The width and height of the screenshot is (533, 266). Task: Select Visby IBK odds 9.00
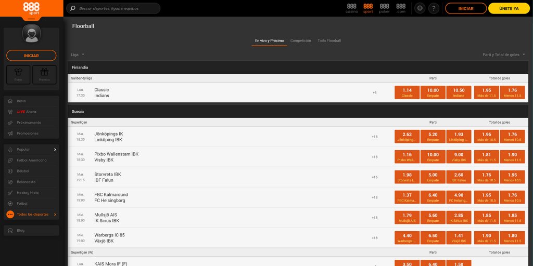(x=459, y=157)
